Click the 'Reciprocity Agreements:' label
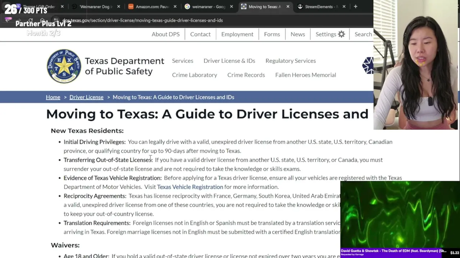 pos(95,196)
